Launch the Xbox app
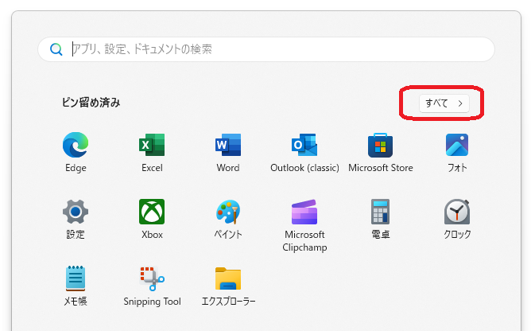The image size is (531, 331). pos(152,212)
